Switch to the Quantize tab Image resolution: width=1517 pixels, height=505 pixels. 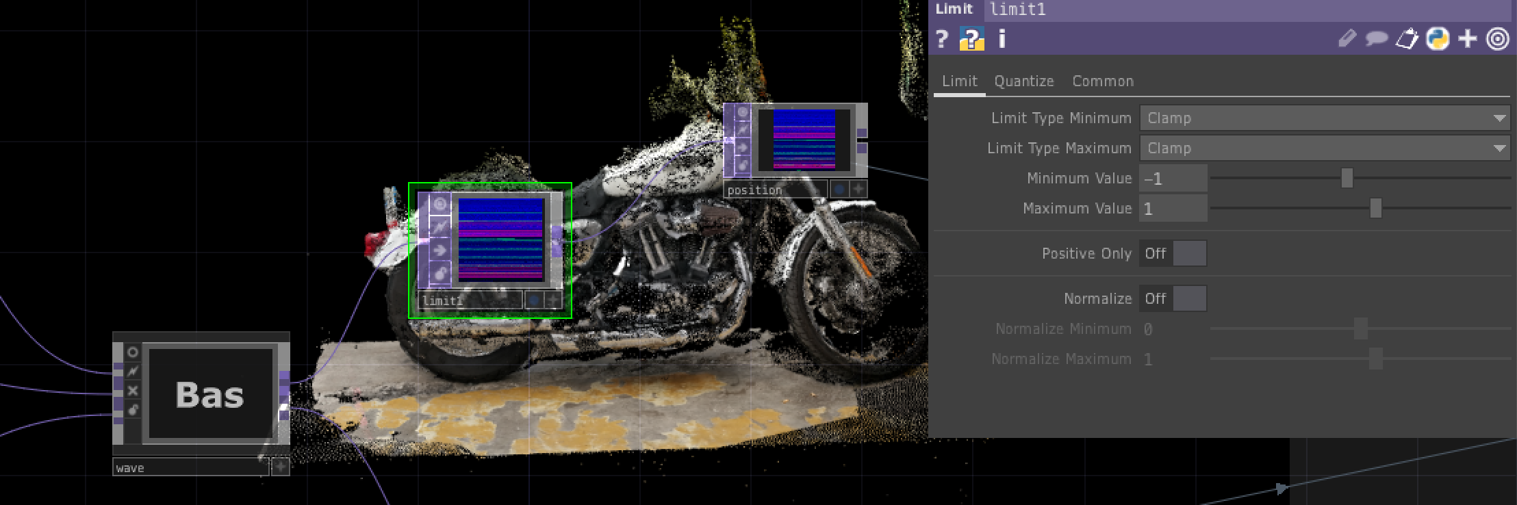point(1023,81)
